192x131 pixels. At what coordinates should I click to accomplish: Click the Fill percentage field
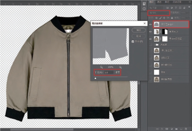184,18
